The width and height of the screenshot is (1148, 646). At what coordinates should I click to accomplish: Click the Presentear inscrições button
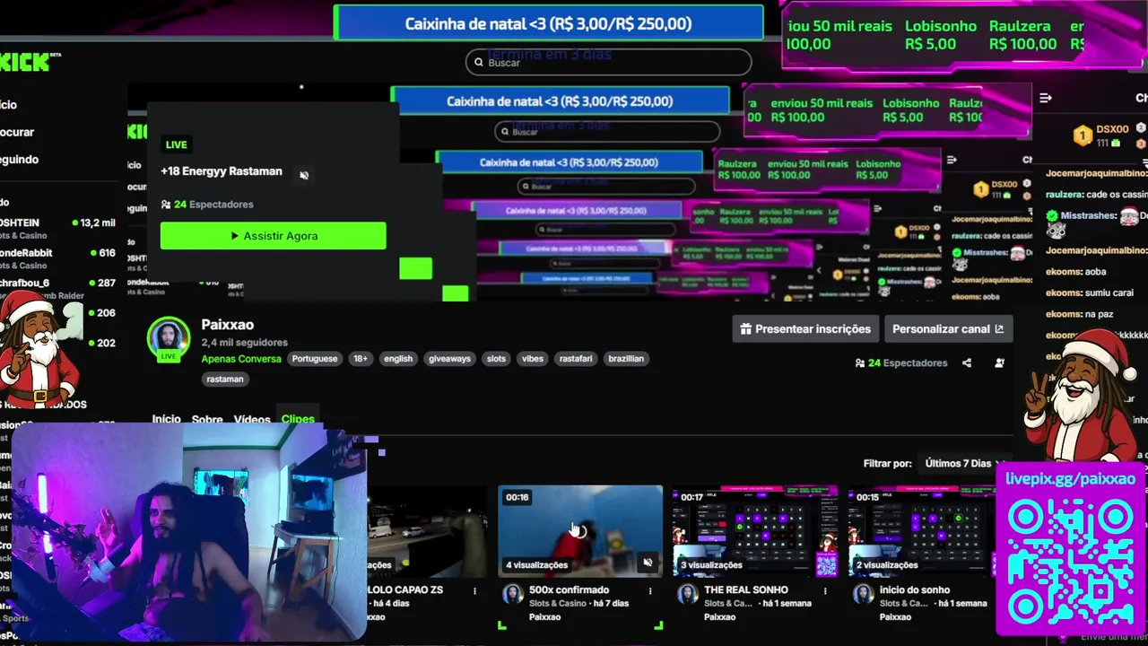pos(805,329)
